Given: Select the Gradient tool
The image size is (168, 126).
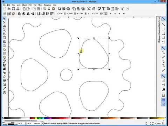Looking at the screenshot, I should (x=4, y=84).
